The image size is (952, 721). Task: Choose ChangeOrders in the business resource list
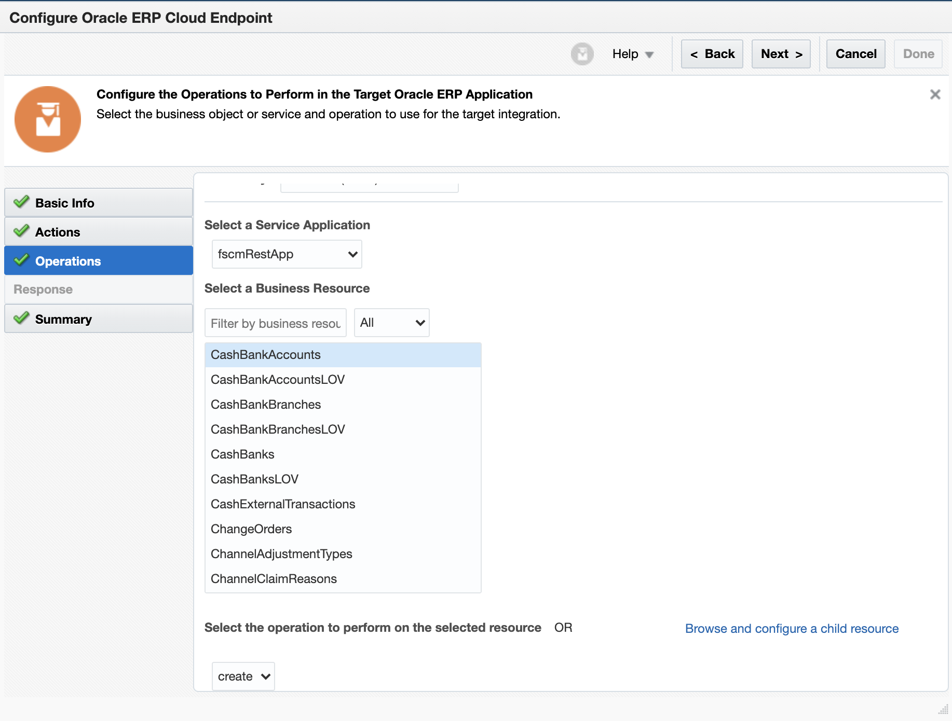point(251,529)
